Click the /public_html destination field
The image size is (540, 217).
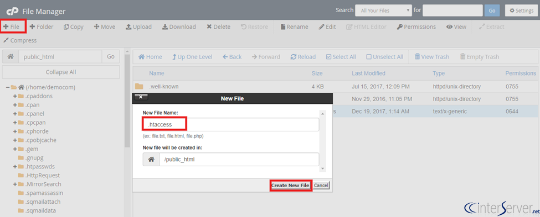pos(239,160)
